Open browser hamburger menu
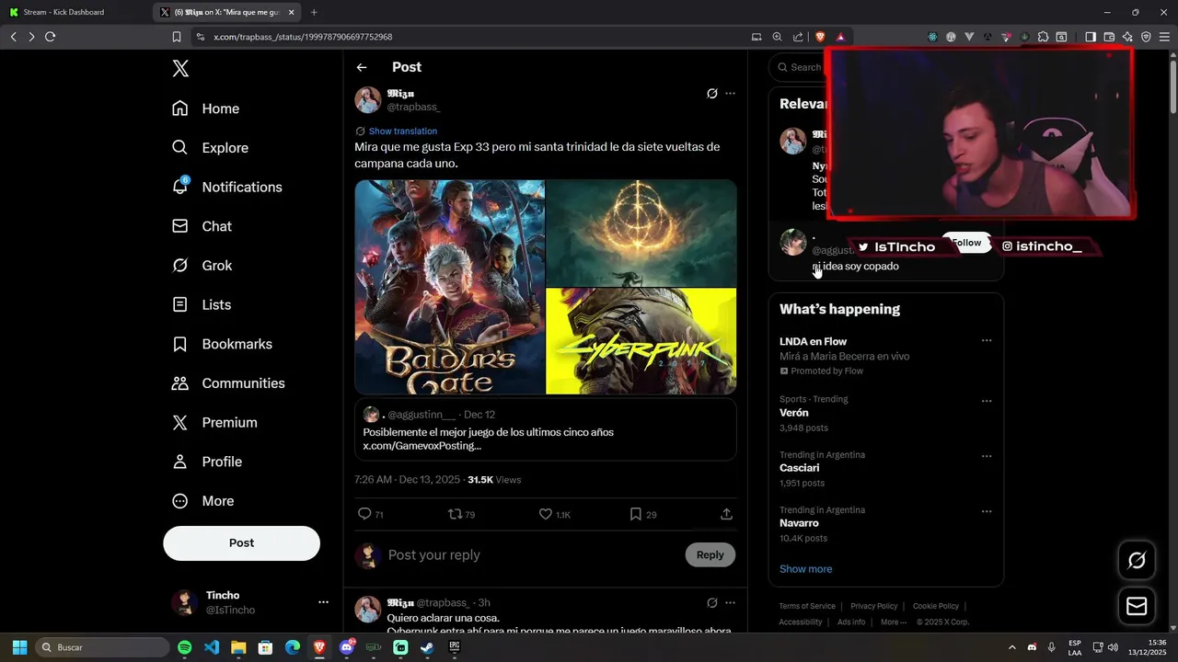Viewport: 1178px width, 662px height. [x=1164, y=37]
